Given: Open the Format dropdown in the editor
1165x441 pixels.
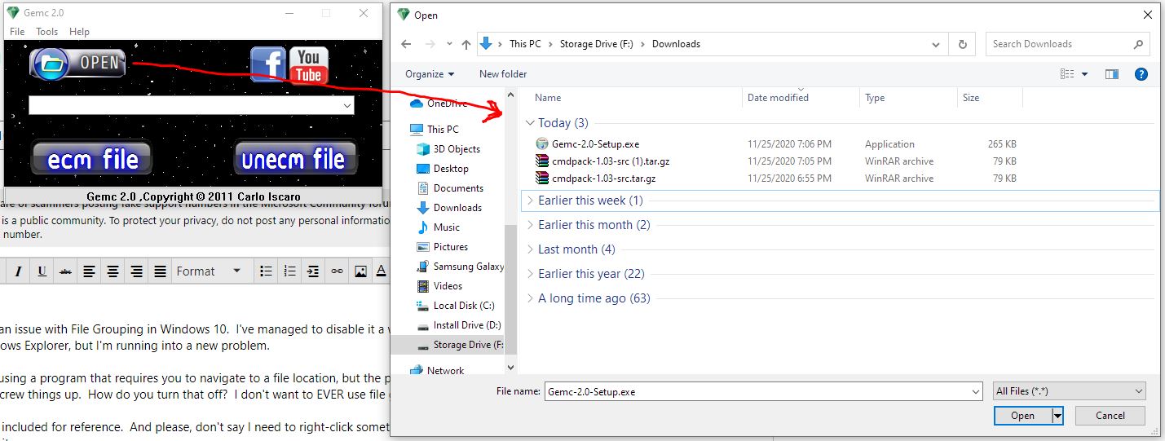Looking at the screenshot, I should 209,271.
